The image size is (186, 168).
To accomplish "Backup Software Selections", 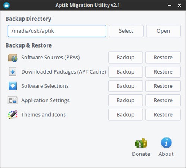I will coord(126,86).
